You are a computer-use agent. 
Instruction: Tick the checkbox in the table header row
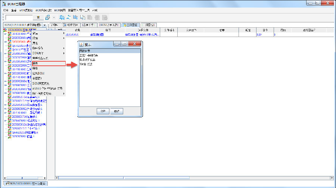50,30
